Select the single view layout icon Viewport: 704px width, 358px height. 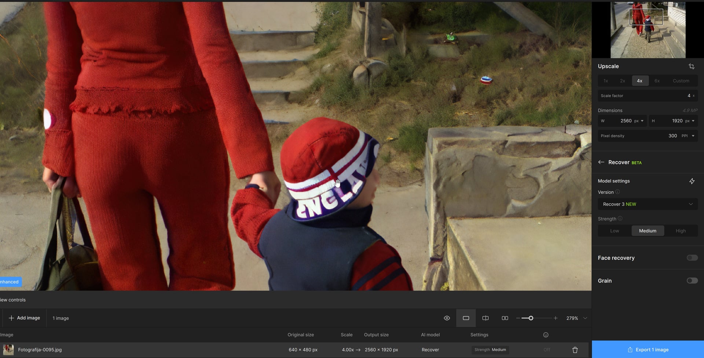466,318
